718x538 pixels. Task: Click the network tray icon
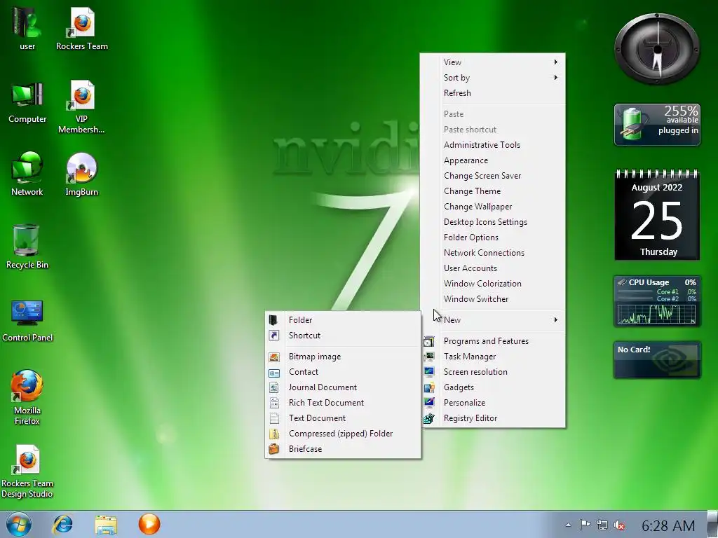(x=602, y=525)
